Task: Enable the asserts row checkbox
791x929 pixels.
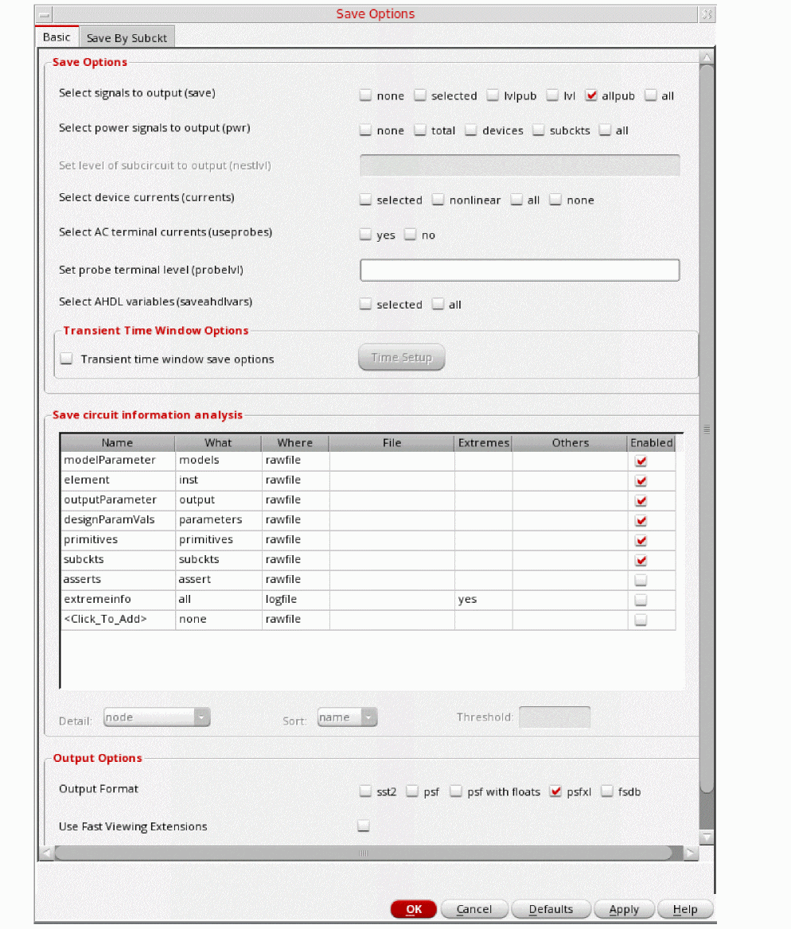Action: (x=641, y=580)
